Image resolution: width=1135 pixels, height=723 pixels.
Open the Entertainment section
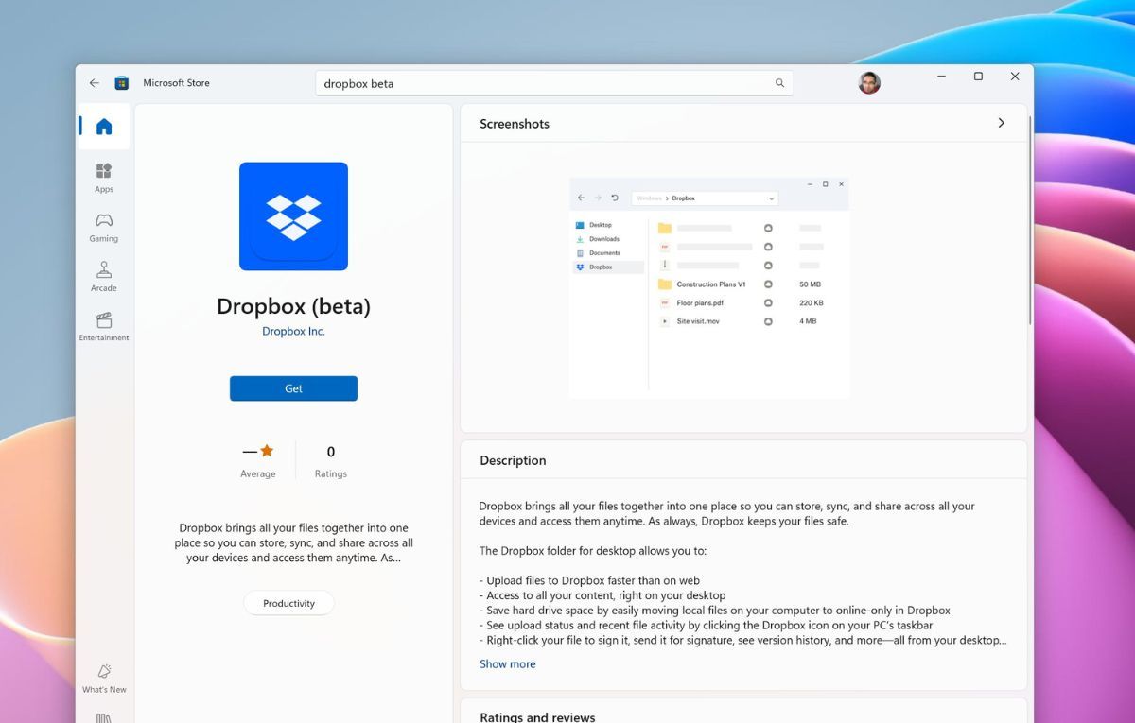104,325
